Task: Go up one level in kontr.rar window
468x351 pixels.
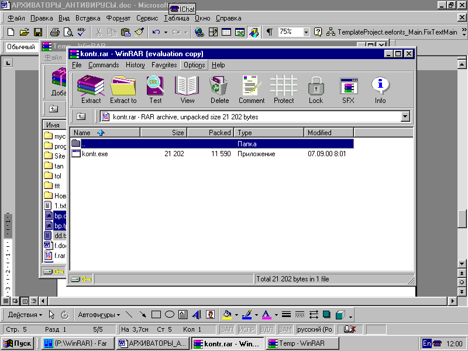Action: pos(81,116)
